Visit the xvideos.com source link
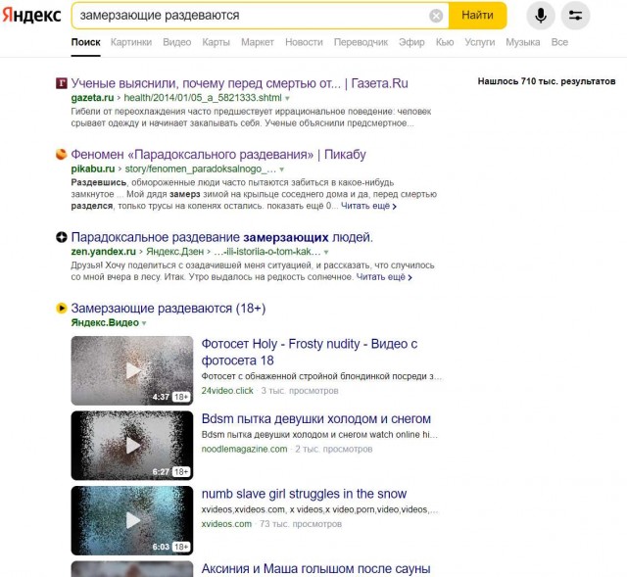Viewport: 627px width, 577px height. (226, 524)
